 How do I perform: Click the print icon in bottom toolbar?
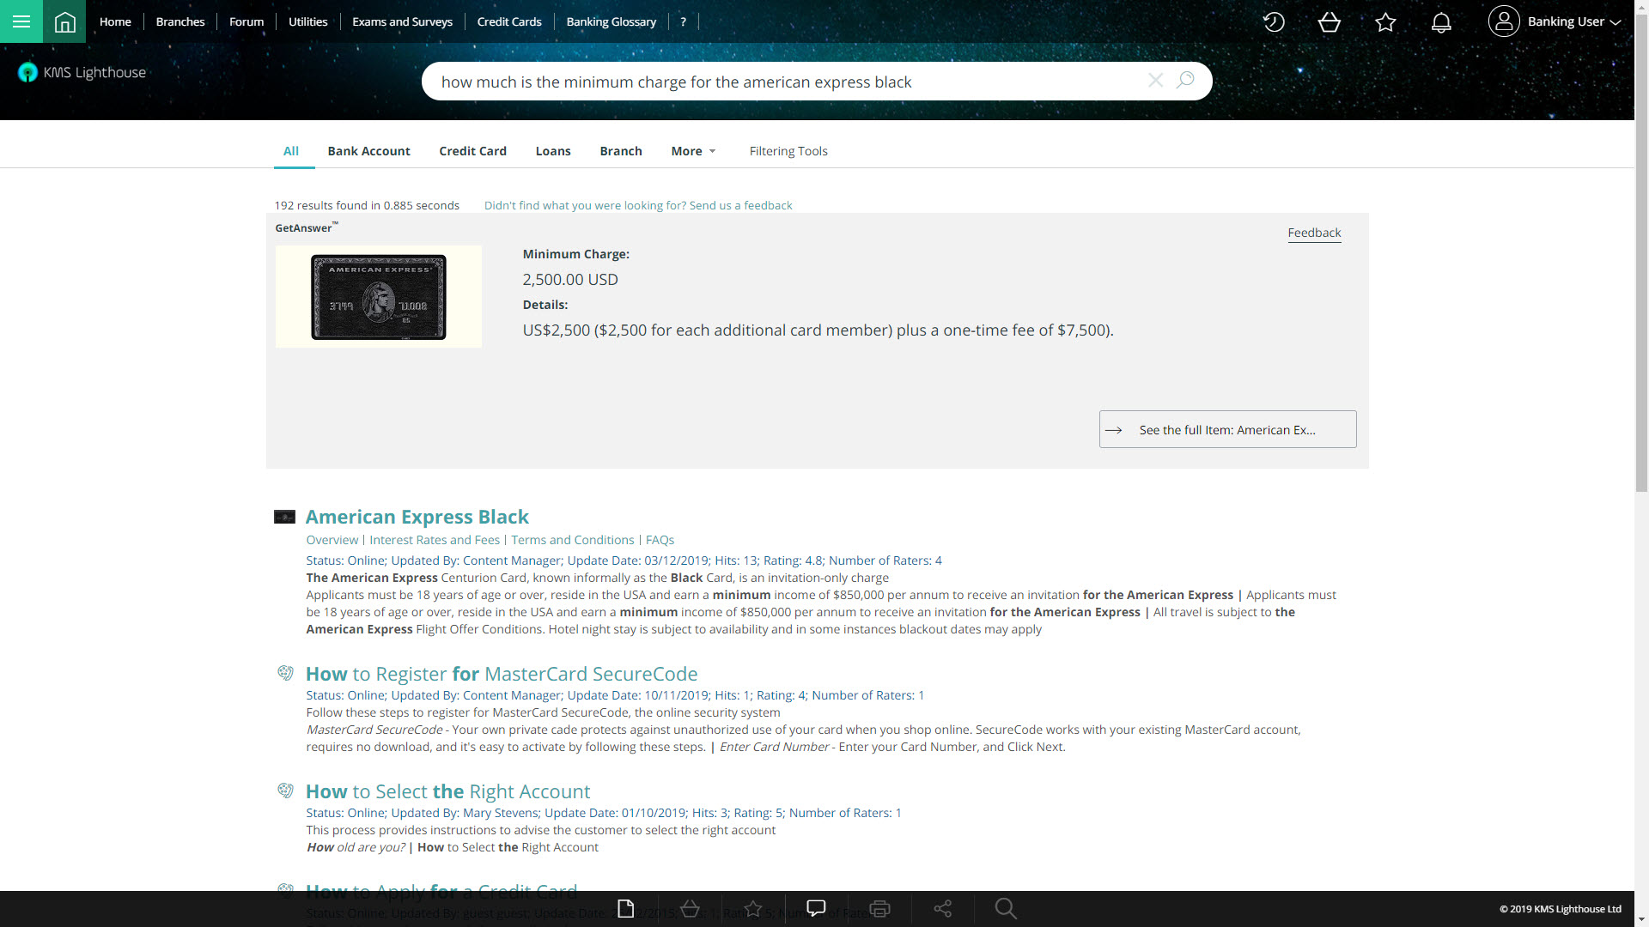(879, 908)
